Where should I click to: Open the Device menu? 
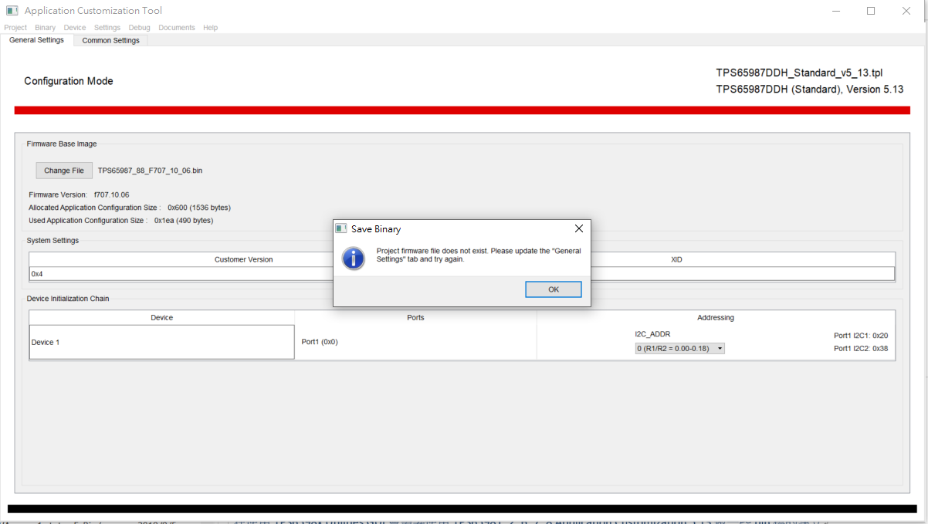coord(75,28)
